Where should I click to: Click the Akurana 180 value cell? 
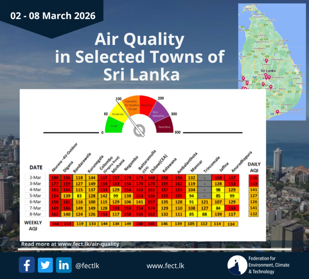pos(55,177)
